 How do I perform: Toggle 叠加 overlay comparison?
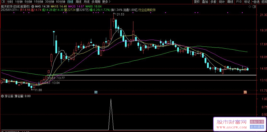click(x=205, y=2)
